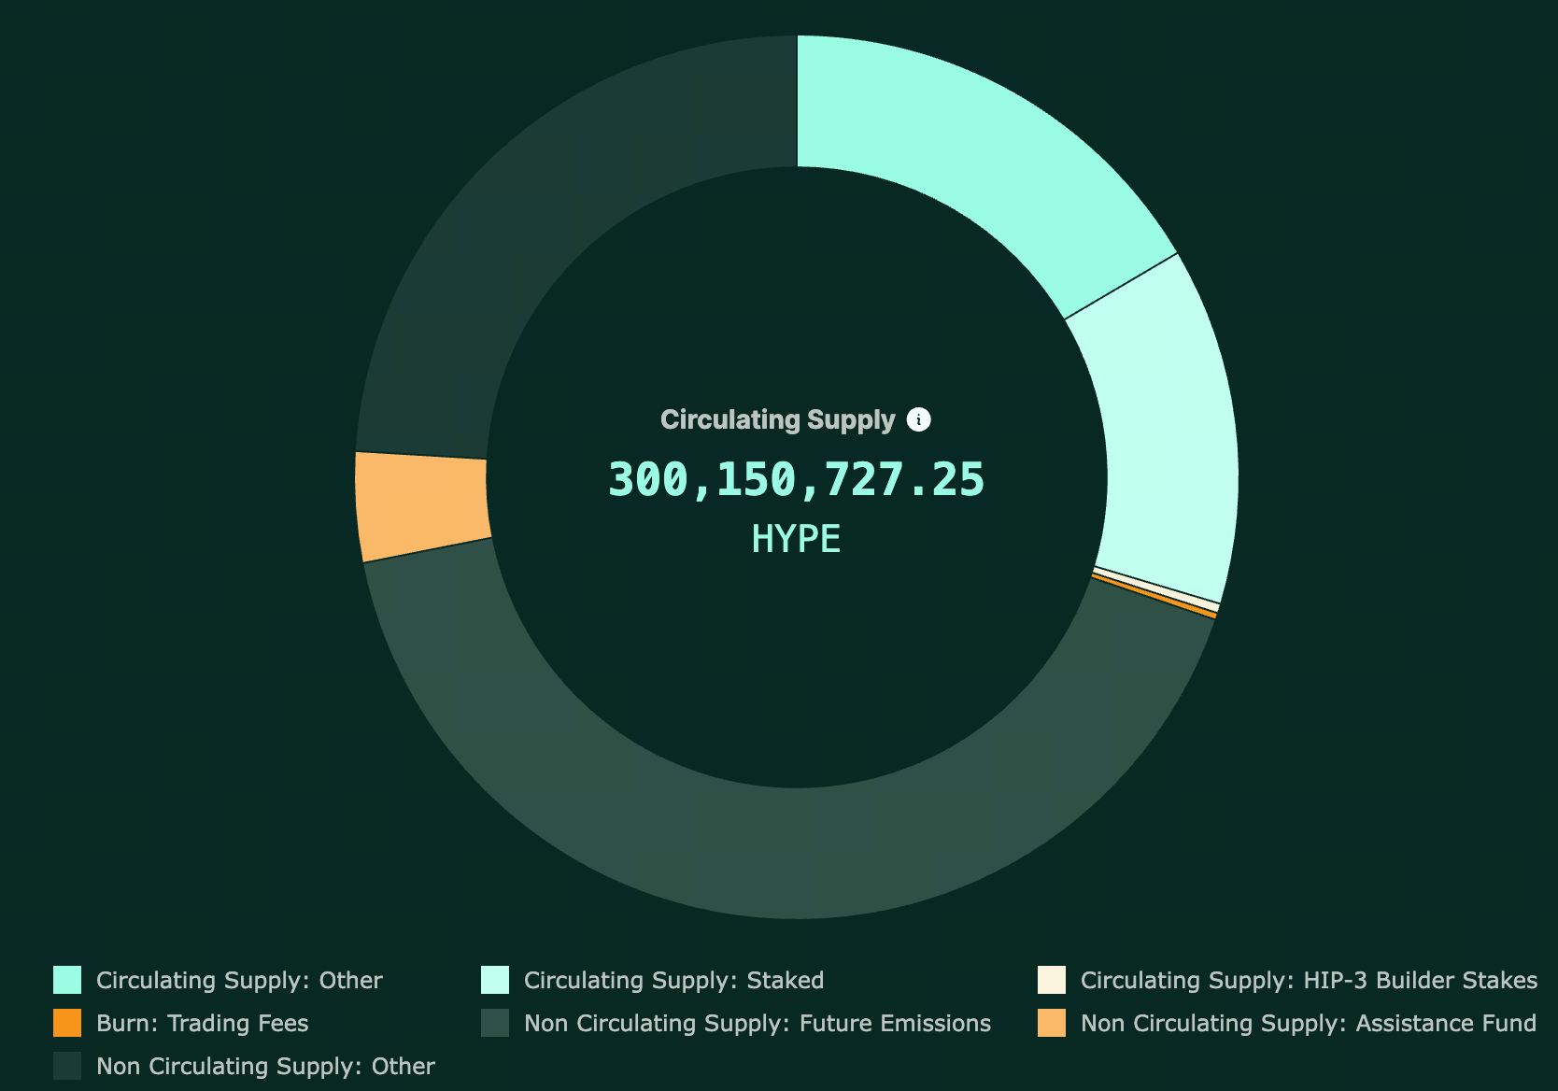Click the swatch for "Future Emissions" legend entry

click(x=493, y=1023)
